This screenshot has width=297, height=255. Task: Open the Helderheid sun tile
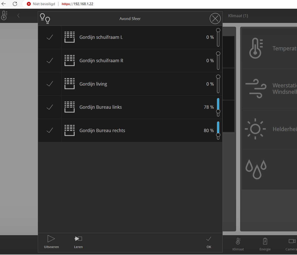click(269, 129)
